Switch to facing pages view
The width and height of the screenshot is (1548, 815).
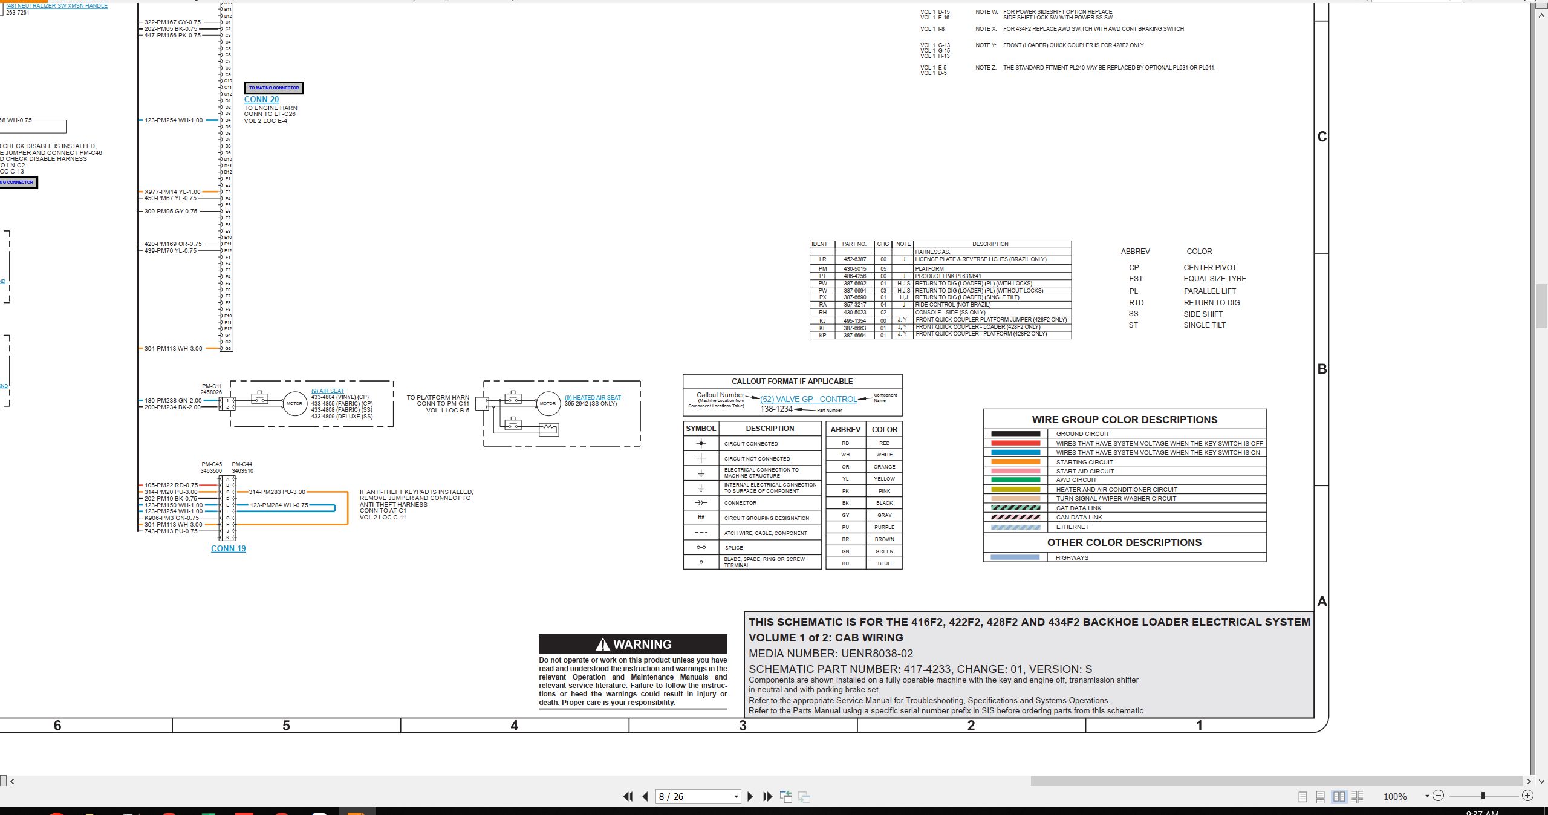(x=1339, y=797)
